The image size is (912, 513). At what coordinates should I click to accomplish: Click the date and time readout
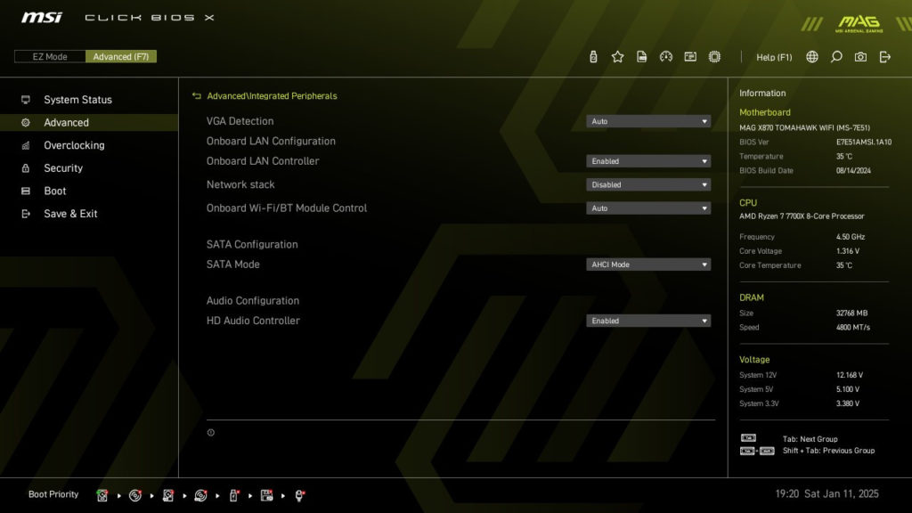point(826,493)
